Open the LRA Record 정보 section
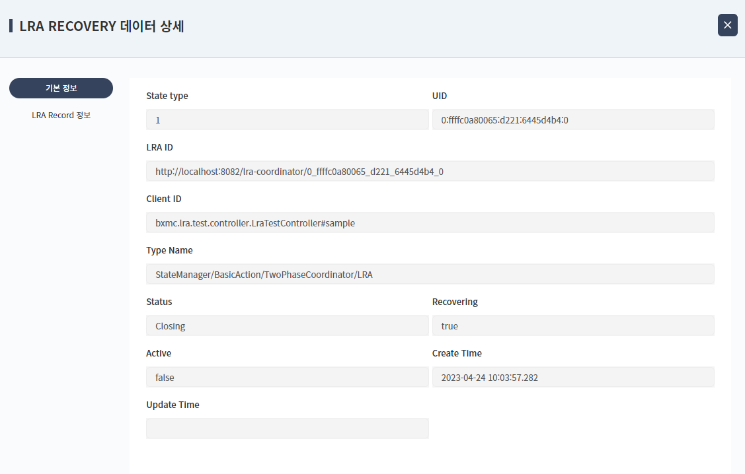This screenshot has height=474, width=745. [61, 114]
